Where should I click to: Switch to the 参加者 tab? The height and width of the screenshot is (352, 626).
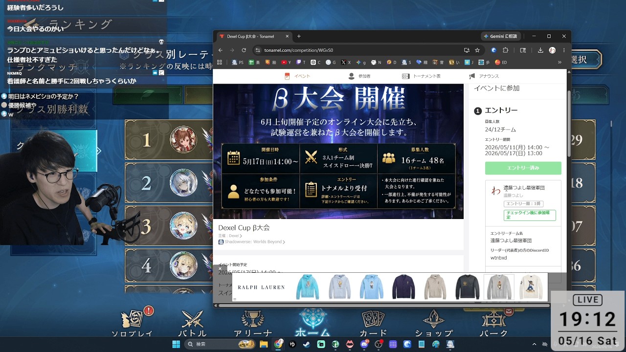[359, 76]
